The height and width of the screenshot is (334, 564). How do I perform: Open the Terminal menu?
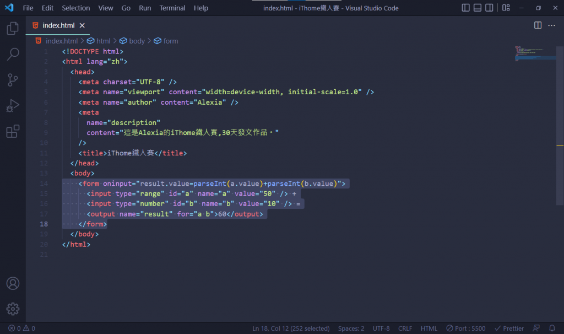click(x=172, y=8)
